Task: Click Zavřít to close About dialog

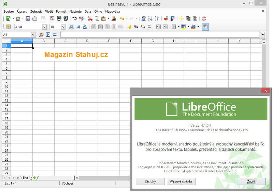Action: point(251,181)
